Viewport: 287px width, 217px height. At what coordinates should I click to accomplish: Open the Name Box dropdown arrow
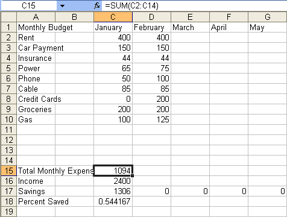[62, 6]
